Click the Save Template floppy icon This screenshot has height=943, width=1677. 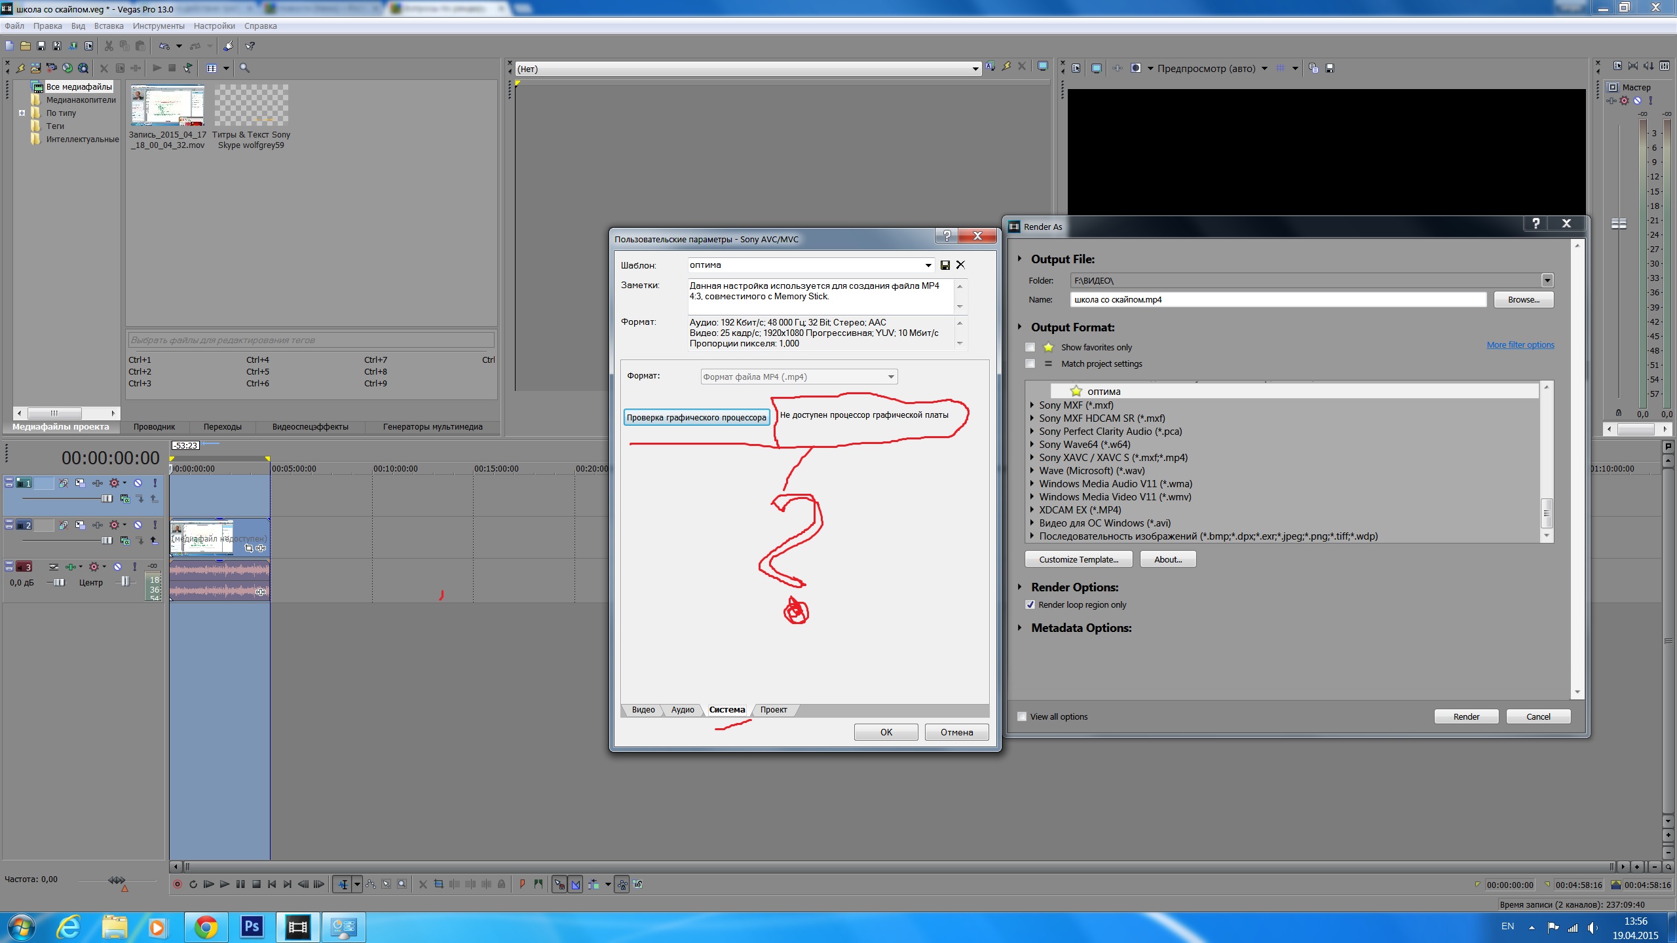(945, 265)
